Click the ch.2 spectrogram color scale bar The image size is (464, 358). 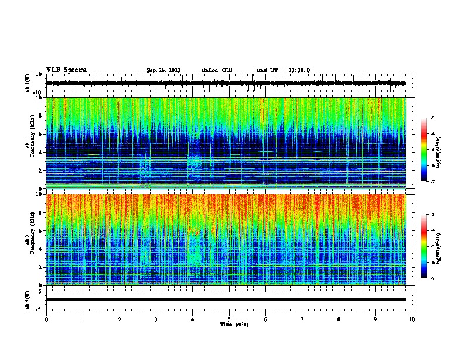[x=424, y=246]
